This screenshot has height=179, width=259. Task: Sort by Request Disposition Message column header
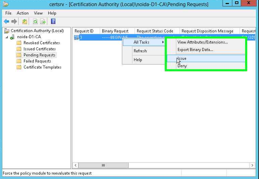tap(210, 31)
